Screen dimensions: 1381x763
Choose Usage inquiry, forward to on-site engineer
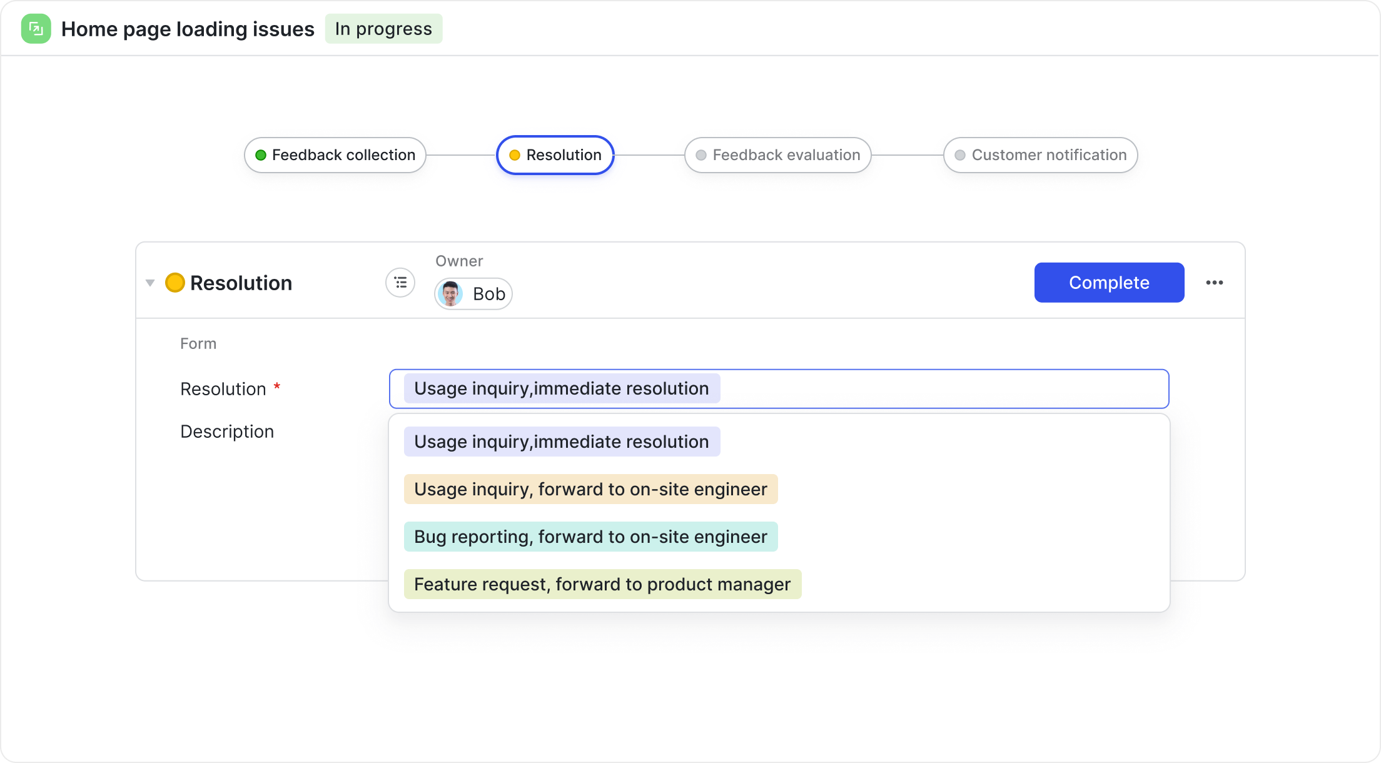click(590, 489)
